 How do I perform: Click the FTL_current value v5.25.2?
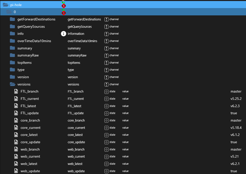click(236, 99)
